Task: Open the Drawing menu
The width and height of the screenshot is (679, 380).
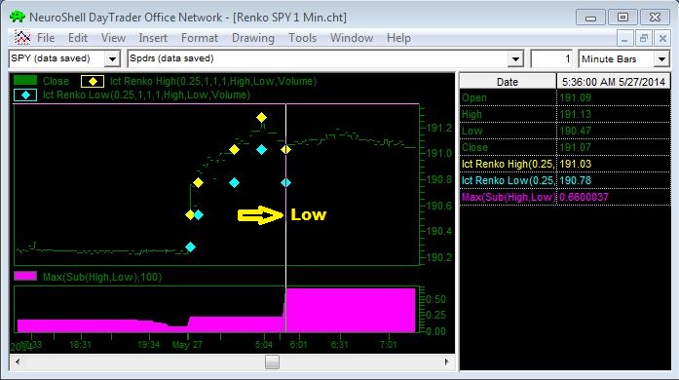Action: pos(253,38)
